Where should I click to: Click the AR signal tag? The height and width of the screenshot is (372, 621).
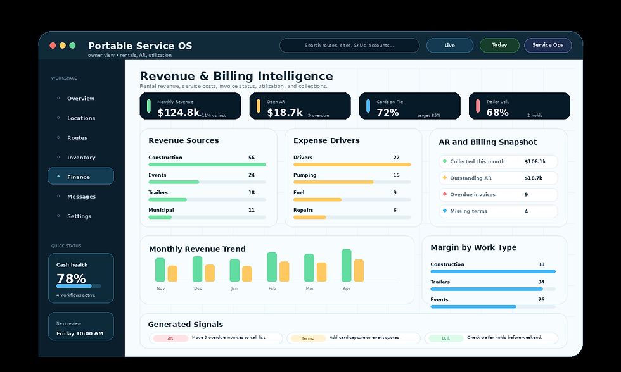[x=170, y=338]
